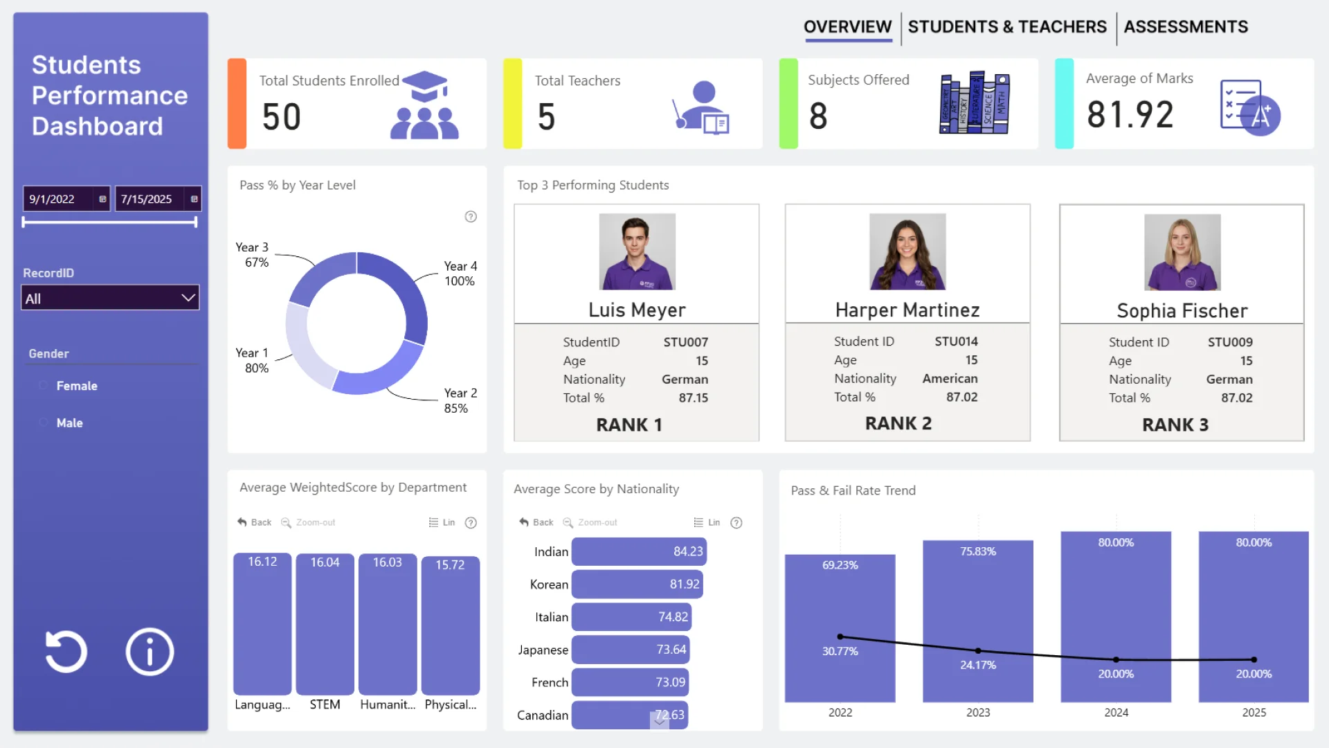Click Luis Meyer's profile photo
Screen dimensions: 1329x748
point(637,251)
